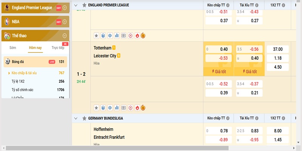Click stacked coins icon above Germany Bundesliga
Image resolution: width=302 pixels, height=151 pixels.
(x=103, y=108)
